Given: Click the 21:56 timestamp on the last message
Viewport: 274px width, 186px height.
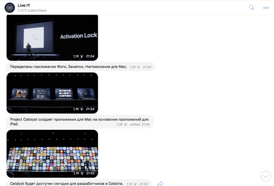Looking at the screenshot, I should tap(144, 184).
